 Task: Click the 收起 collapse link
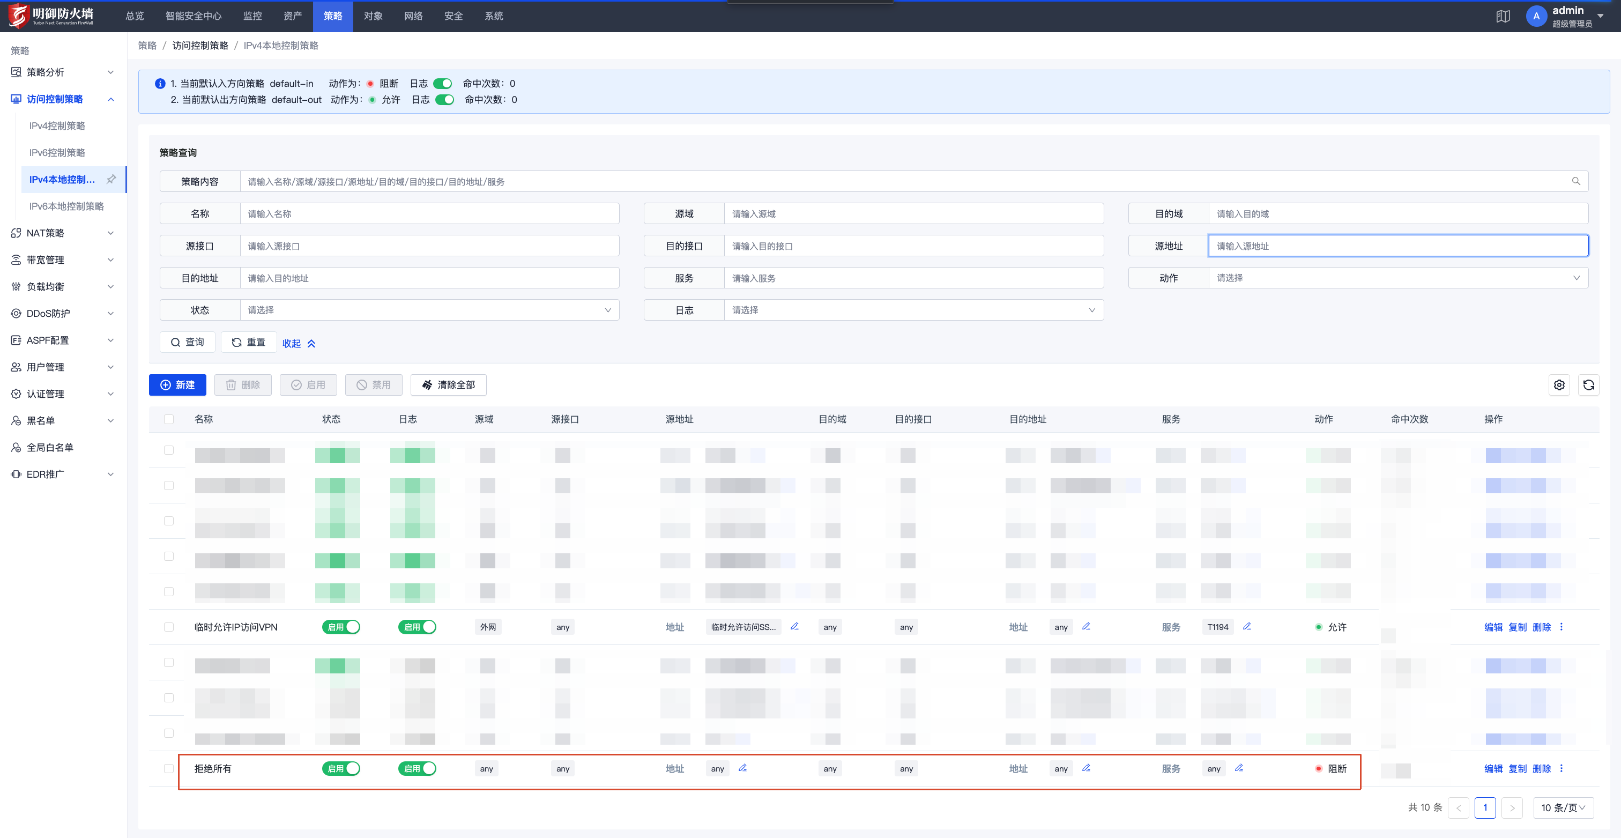point(299,343)
